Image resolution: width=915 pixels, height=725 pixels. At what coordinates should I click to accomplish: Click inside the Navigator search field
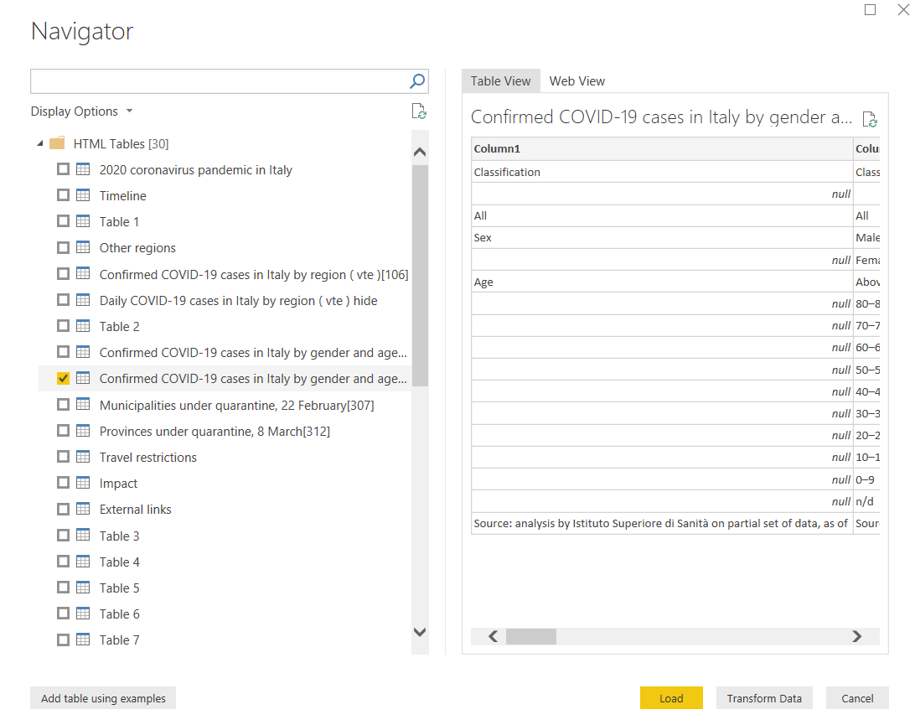(x=218, y=81)
